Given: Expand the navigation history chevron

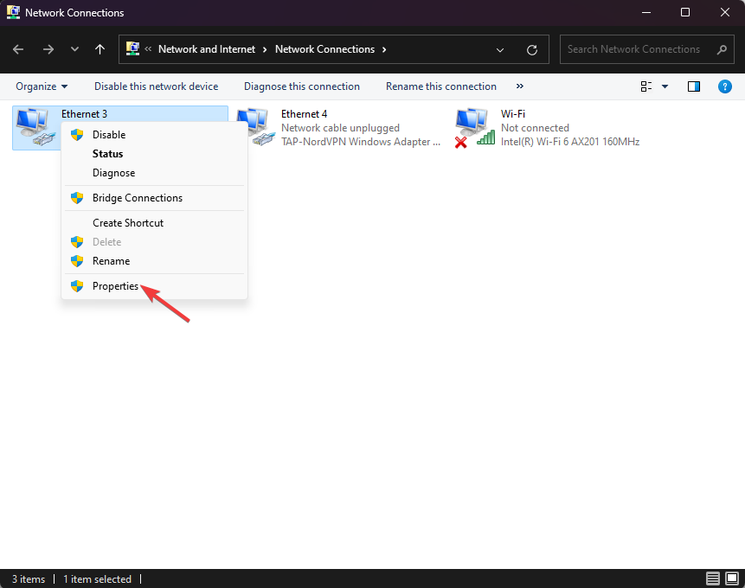Looking at the screenshot, I should [74, 49].
